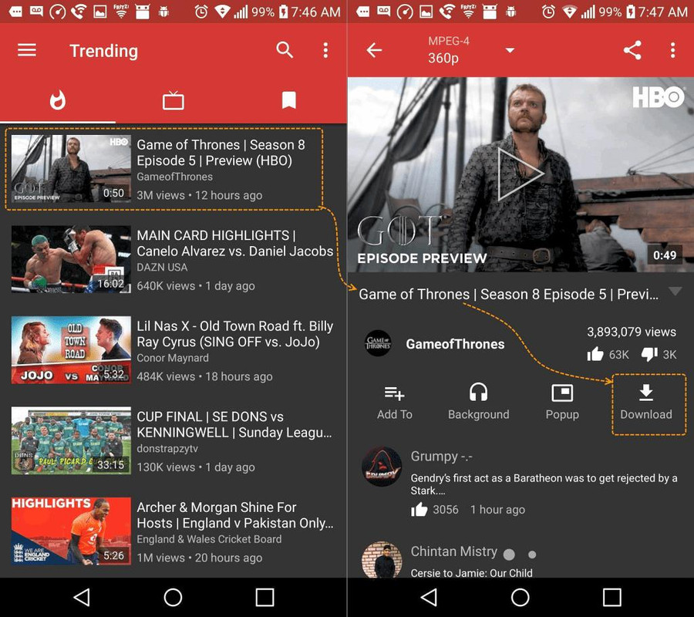Tap the alarm clock status icon at 7:46 AM
The height and width of the screenshot is (617, 694).
(x=201, y=12)
